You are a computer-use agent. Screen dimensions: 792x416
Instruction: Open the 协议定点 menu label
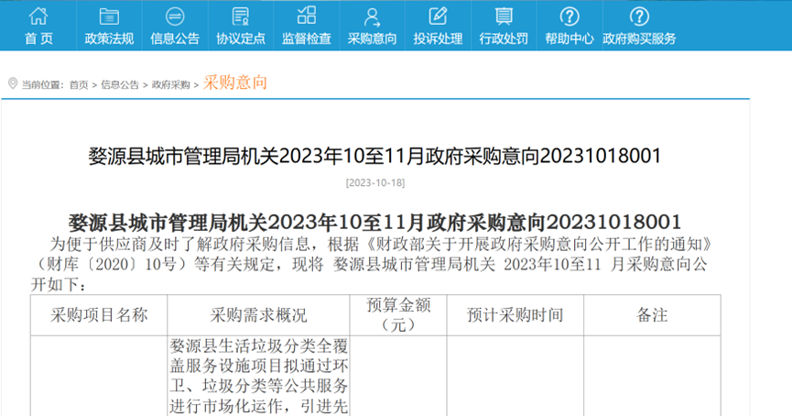click(x=241, y=38)
